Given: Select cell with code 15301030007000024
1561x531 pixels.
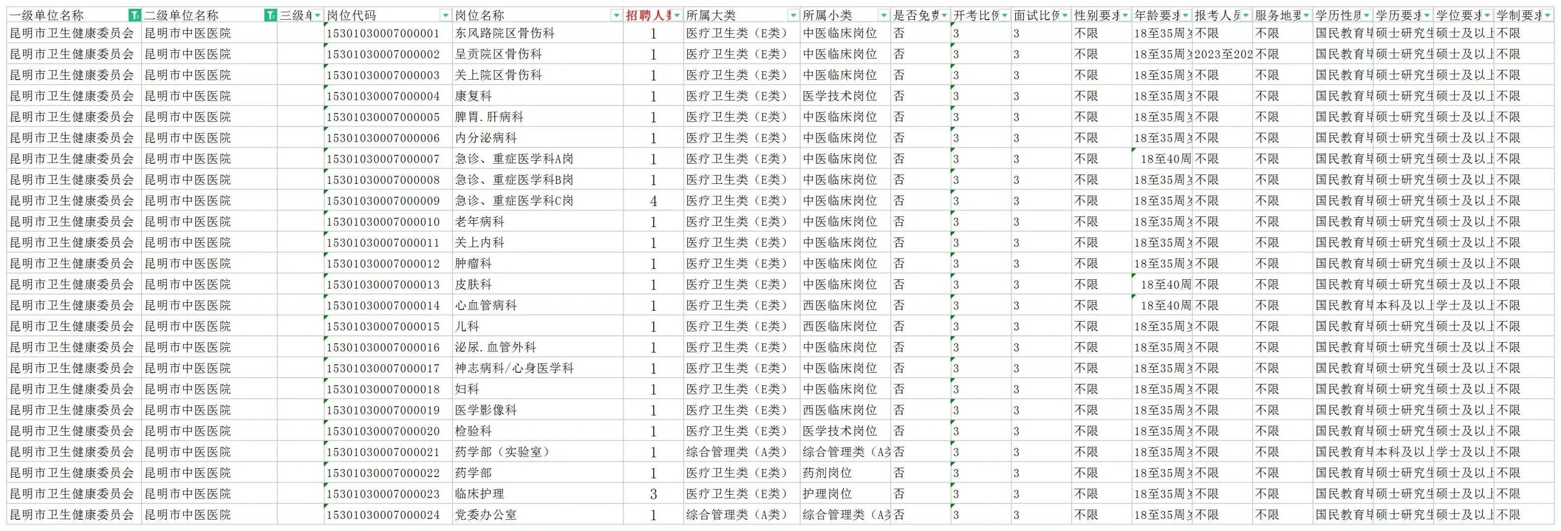Looking at the screenshot, I should (388, 515).
